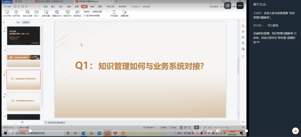
Task: Switch to the 动画 ribbon tab
Action: coord(77,6)
